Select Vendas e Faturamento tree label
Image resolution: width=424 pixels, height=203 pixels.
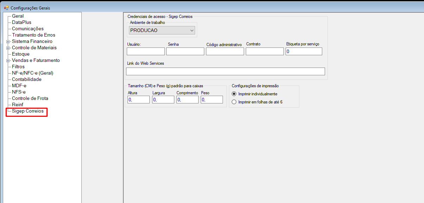[x=36, y=60]
